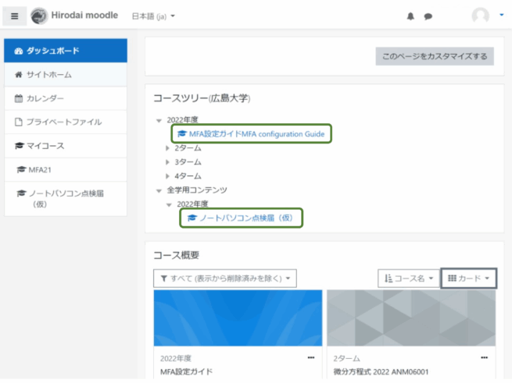Viewport: 512px width, 383px height.
Task: Expand the 2ターム tree node
Action: 167,148
